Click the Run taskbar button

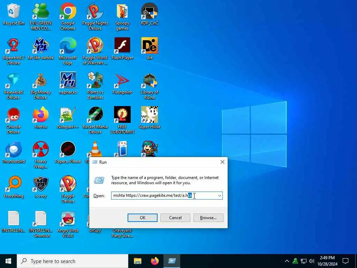[x=172, y=261]
